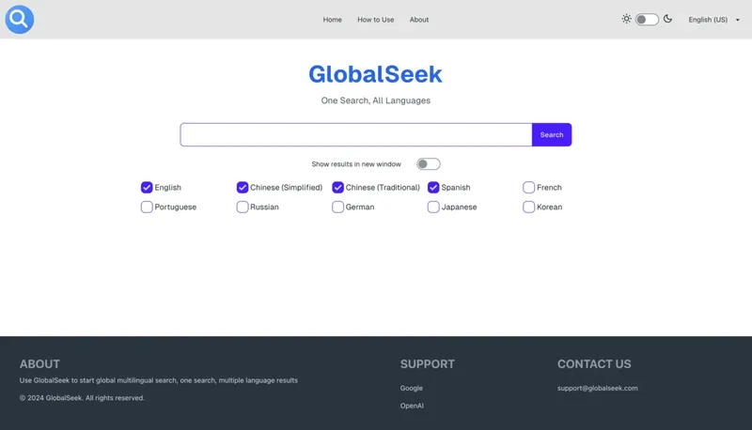Screen dimensions: 752x430
Task: Click the support@globalseek.com email link
Action: pyautogui.click(x=597, y=388)
